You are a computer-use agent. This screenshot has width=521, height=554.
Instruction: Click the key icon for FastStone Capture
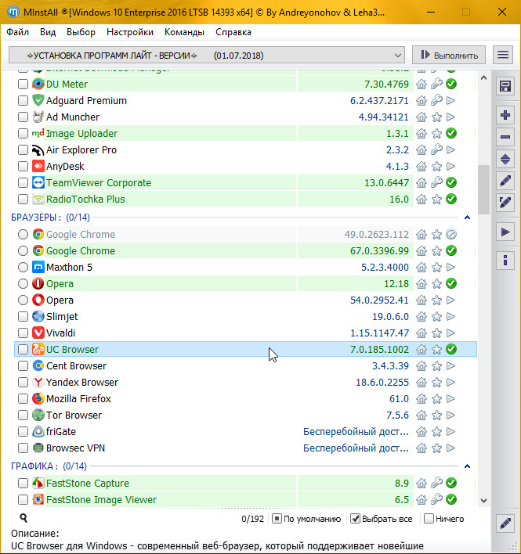point(436,483)
